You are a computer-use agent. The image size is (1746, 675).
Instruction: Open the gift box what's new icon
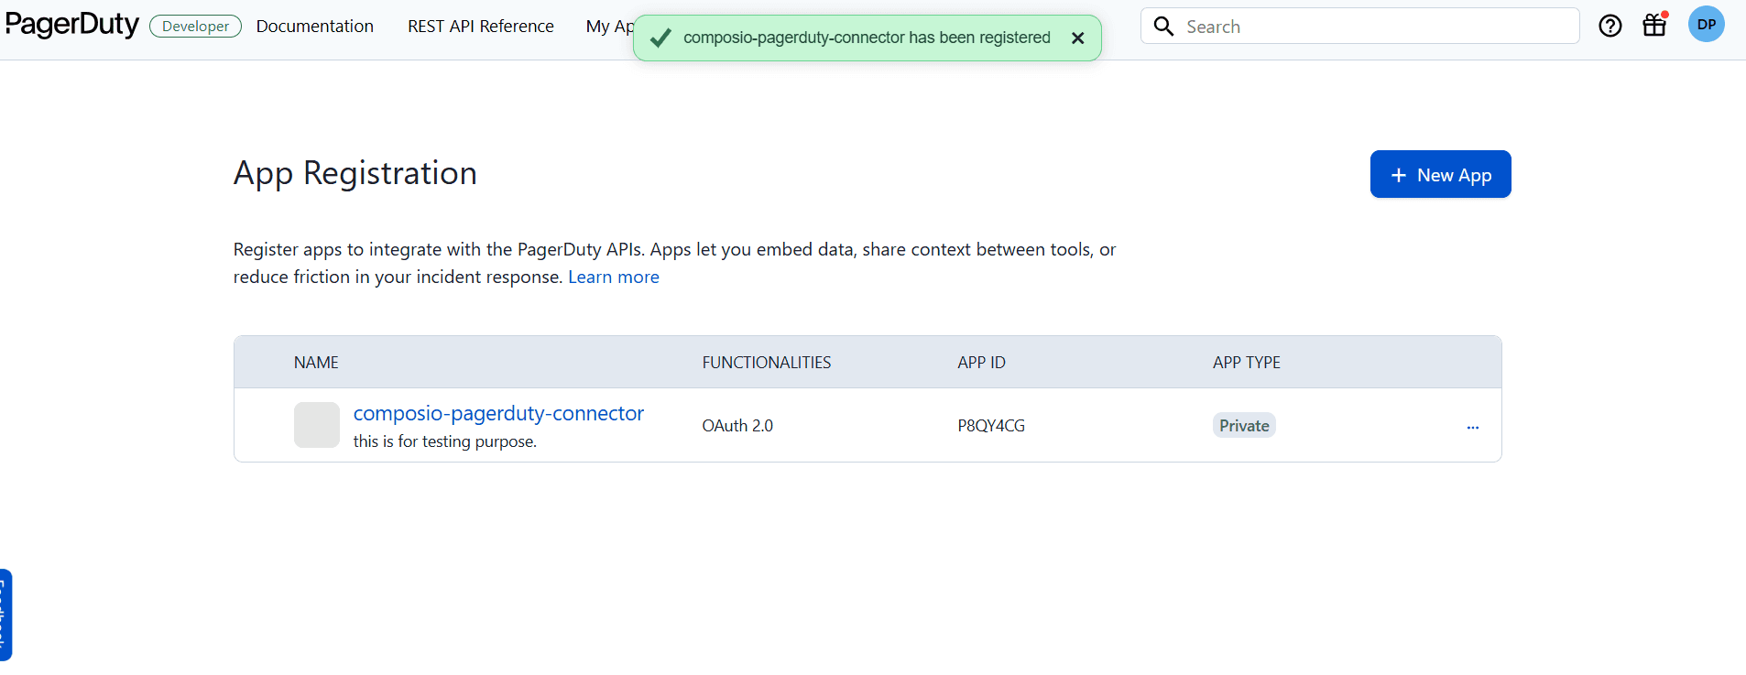click(x=1655, y=25)
